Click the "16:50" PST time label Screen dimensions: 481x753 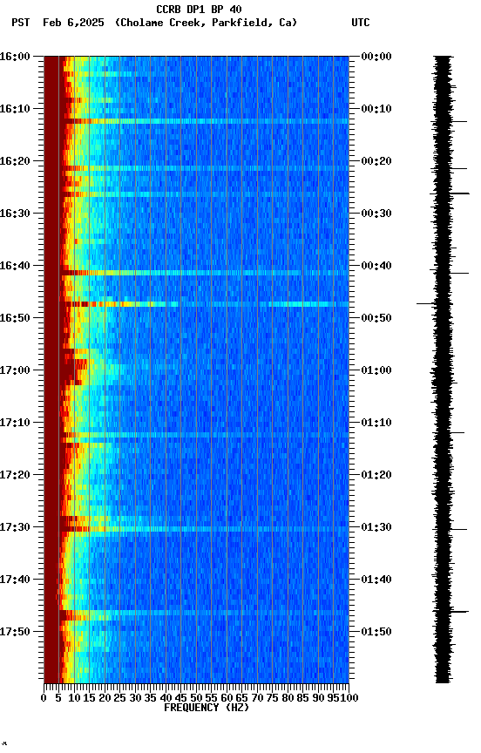pos(15,318)
